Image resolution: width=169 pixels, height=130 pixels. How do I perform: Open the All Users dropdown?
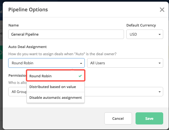pyautogui.click(x=125, y=63)
